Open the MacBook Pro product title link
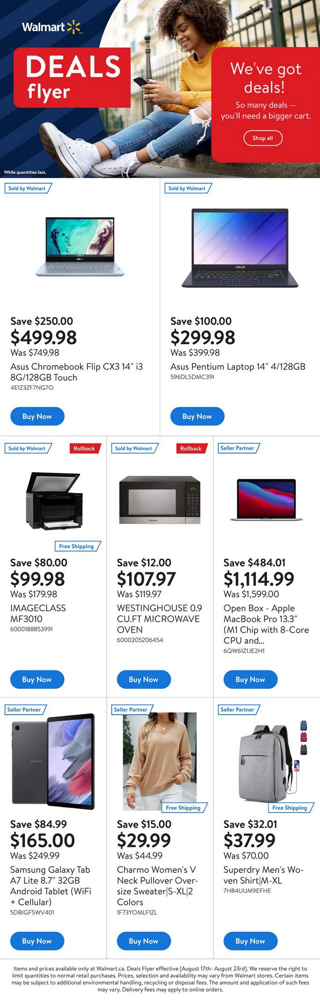 tap(266, 624)
